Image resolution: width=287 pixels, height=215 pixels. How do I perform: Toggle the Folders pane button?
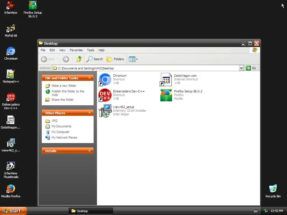pyautogui.click(x=115, y=59)
